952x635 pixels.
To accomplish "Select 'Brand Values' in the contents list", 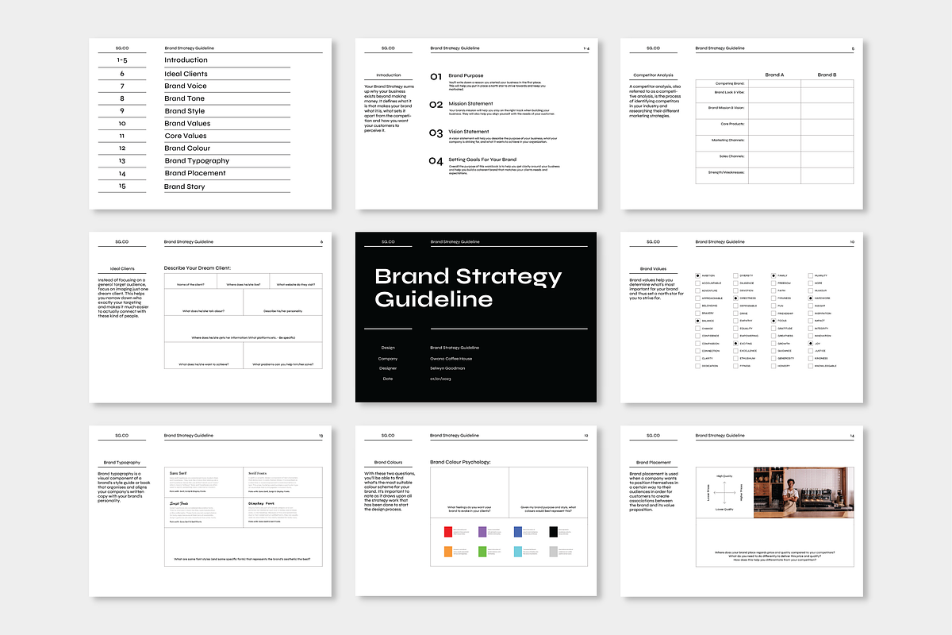I will click(187, 123).
